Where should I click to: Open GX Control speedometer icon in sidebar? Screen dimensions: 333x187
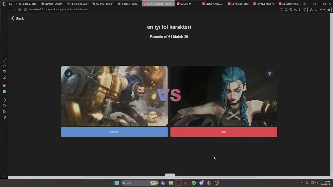tap(4, 60)
